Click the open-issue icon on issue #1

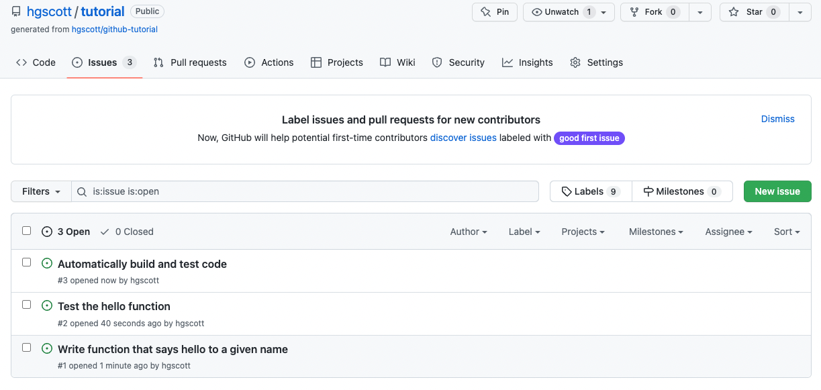click(47, 348)
